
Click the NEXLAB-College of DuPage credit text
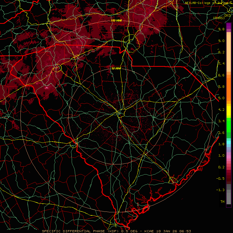point(209,3)
